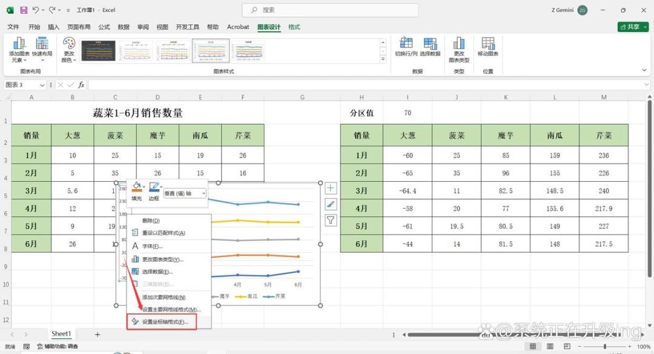The height and width of the screenshot is (354, 654).
Task: Select the 蔬菜1-6月销售数量 title cell
Action: point(137,113)
